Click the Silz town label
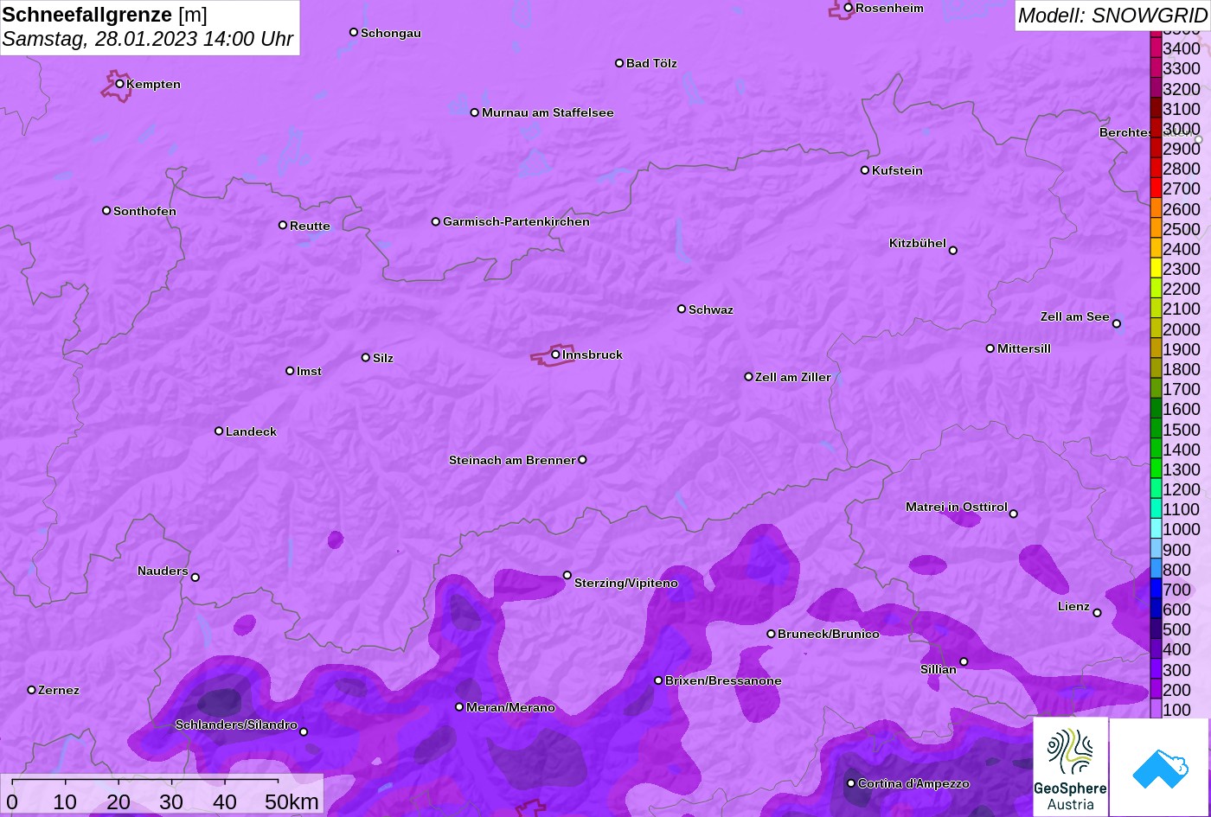Screen dimensions: 1211x817 (x=383, y=358)
